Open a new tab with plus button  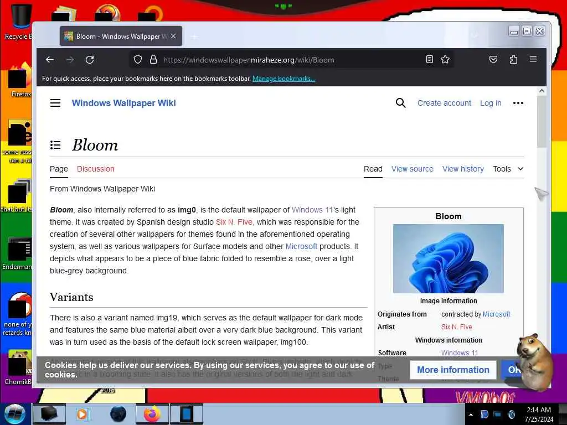click(194, 37)
